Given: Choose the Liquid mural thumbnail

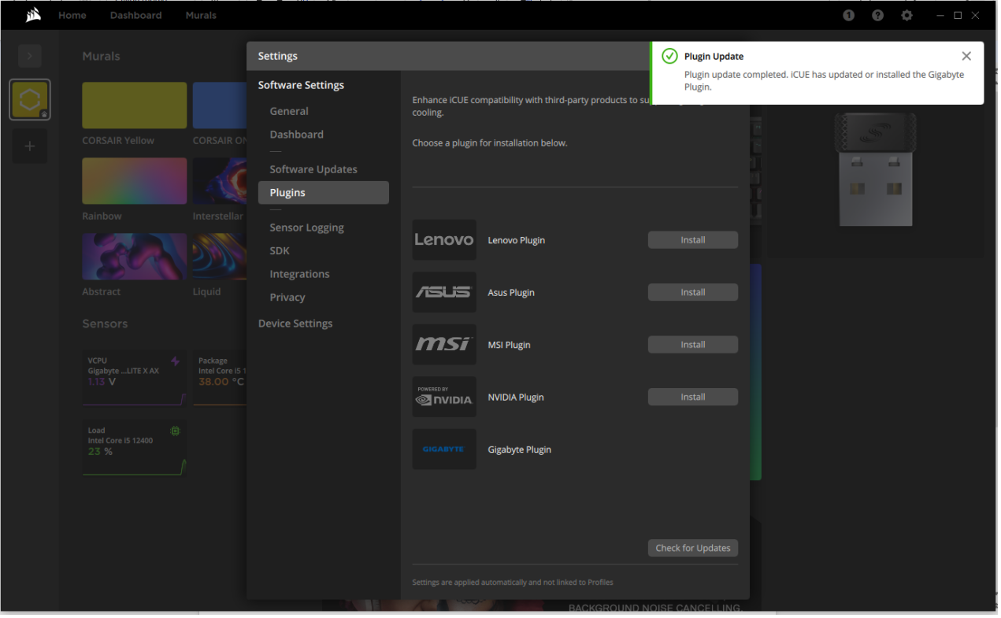Looking at the screenshot, I should pyautogui.click(x=220, y=257).
